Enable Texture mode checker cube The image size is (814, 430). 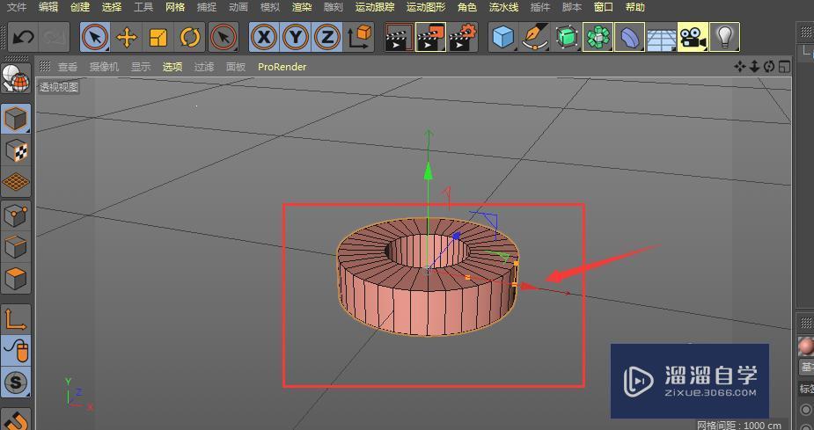click(x=16, y=150)
